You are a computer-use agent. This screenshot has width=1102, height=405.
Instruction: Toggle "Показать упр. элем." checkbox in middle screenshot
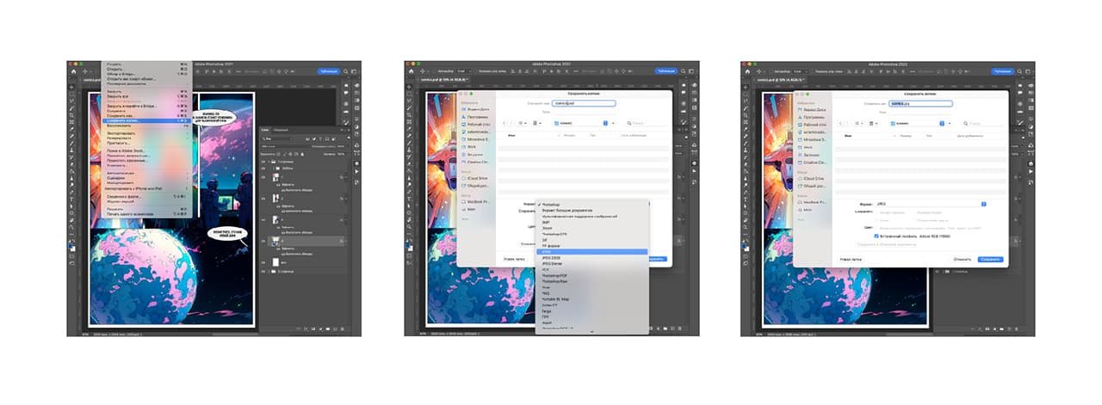point(477,71)
